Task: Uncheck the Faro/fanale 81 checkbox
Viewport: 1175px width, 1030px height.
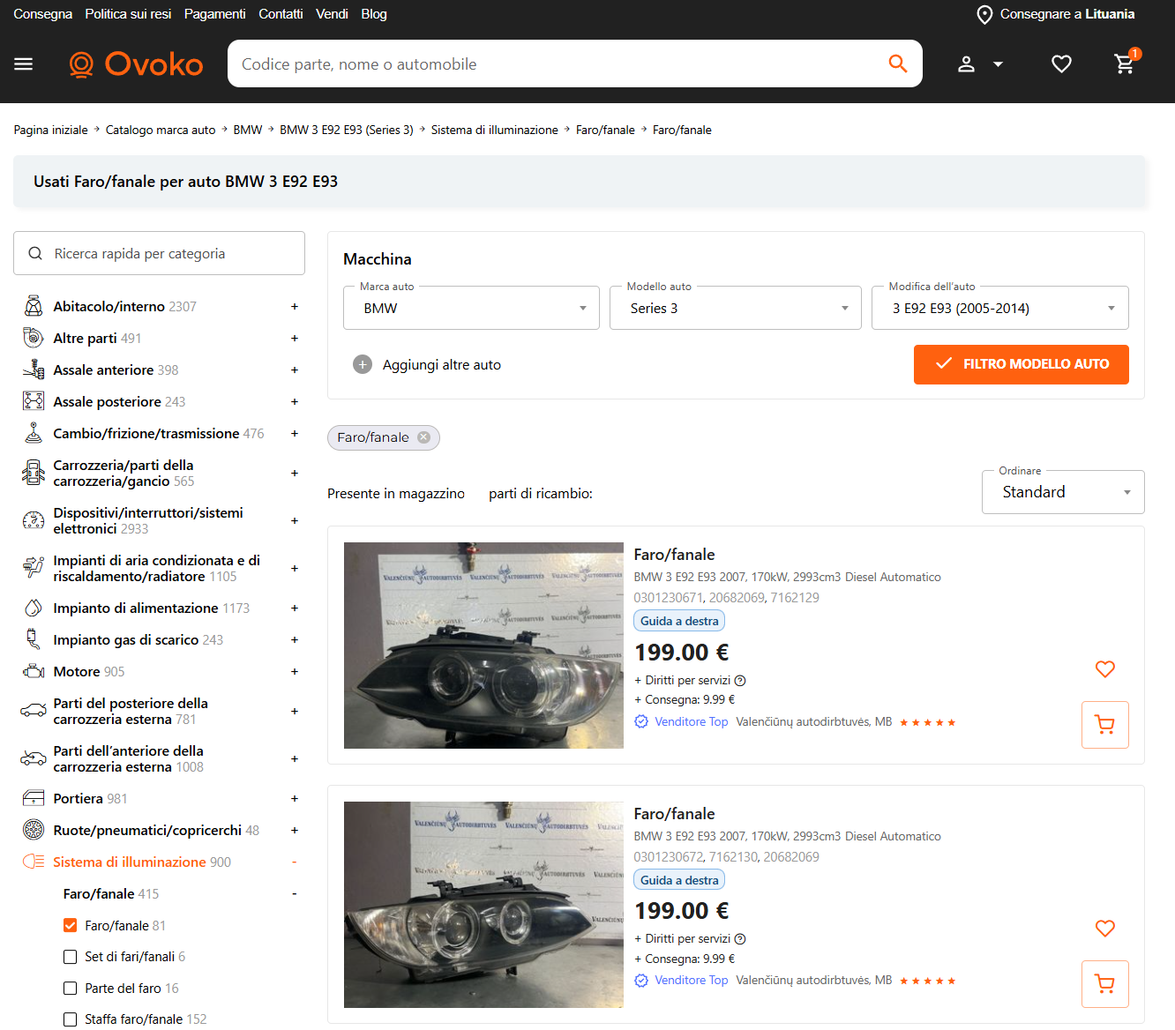Action: coord(71,926)
